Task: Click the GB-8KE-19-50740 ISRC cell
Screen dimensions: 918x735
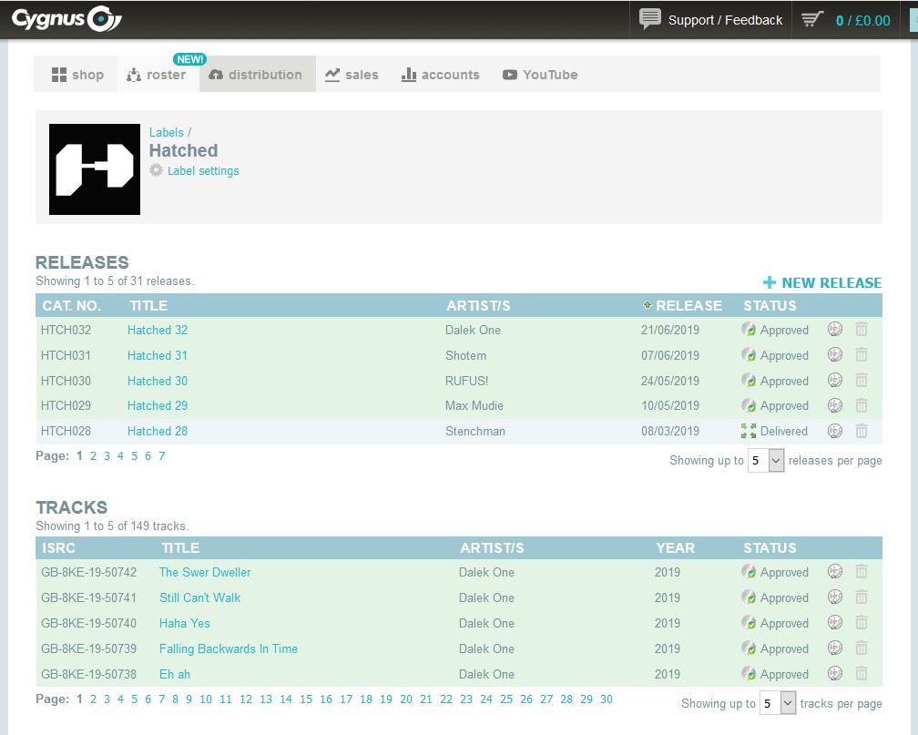Action: coord(88,623)
